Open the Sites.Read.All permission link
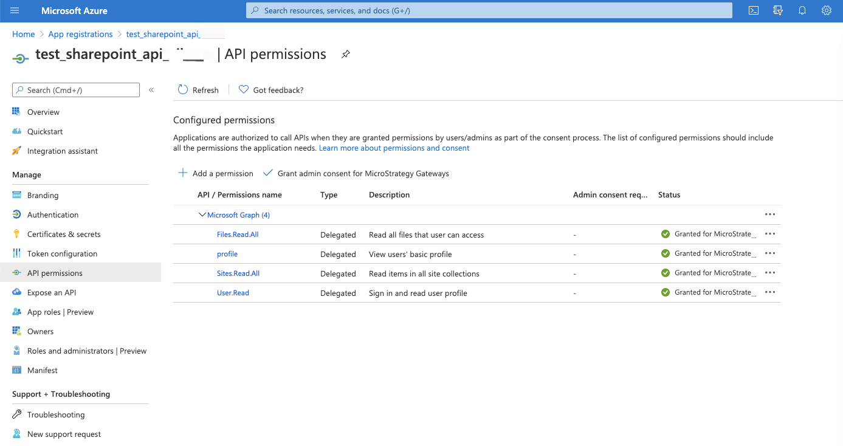 pyautogui.click(x=238, y=273)
